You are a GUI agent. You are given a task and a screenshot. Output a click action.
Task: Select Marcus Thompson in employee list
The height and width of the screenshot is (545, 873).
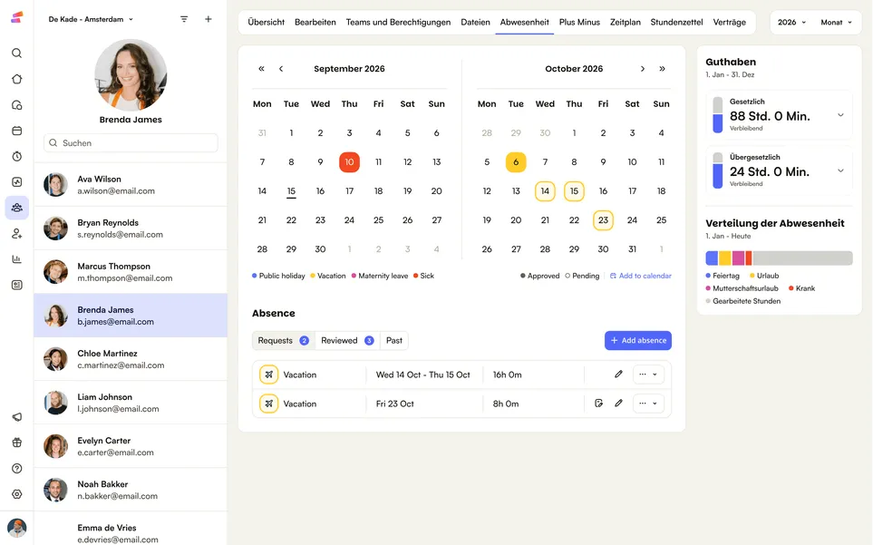pos(131,272)
